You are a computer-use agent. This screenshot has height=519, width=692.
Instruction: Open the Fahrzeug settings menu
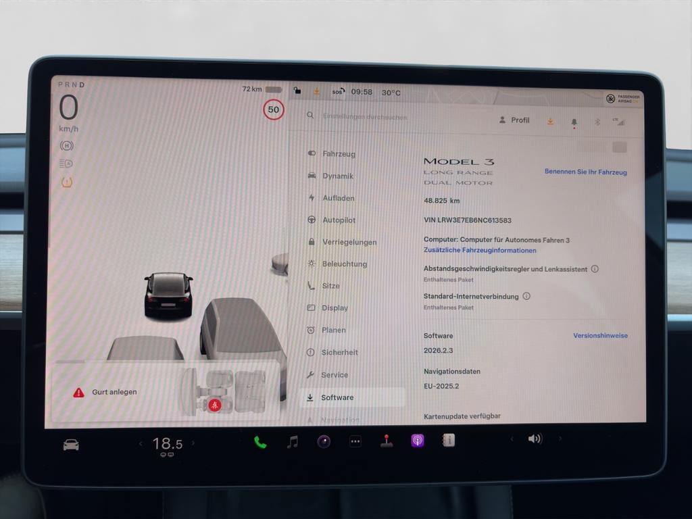[339, 153]
